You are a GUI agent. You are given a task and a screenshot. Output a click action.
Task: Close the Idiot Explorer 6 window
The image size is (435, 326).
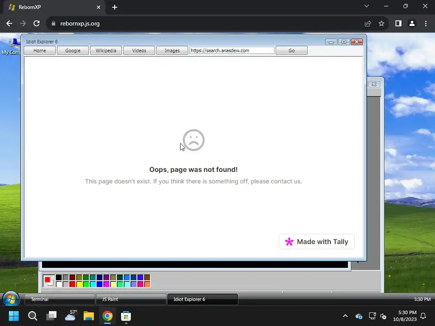coord(357,42)
